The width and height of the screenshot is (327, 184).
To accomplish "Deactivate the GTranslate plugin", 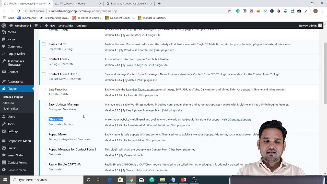I will coord(55,124).
